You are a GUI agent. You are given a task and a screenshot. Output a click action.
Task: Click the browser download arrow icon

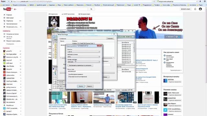coord(200,1)
